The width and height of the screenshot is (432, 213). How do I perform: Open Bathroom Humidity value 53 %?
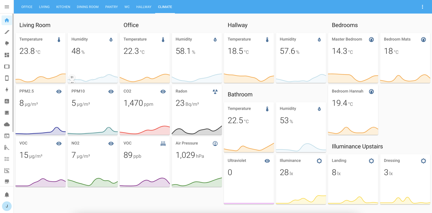tap(287, 121)
